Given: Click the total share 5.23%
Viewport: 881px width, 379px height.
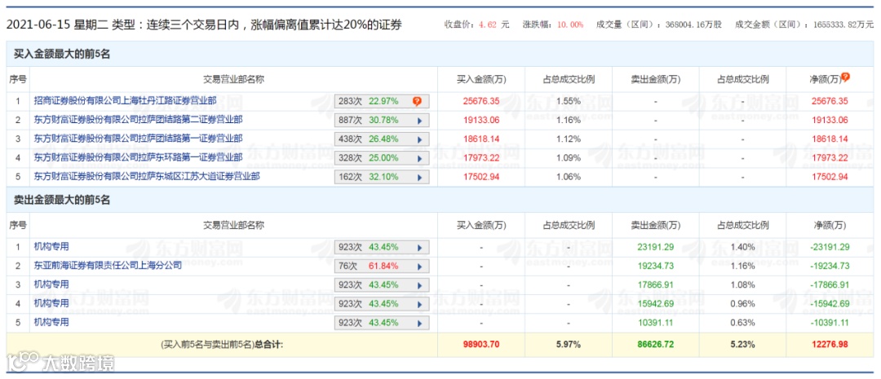Looking at the screenshot, I should click(x=743, y=344).
